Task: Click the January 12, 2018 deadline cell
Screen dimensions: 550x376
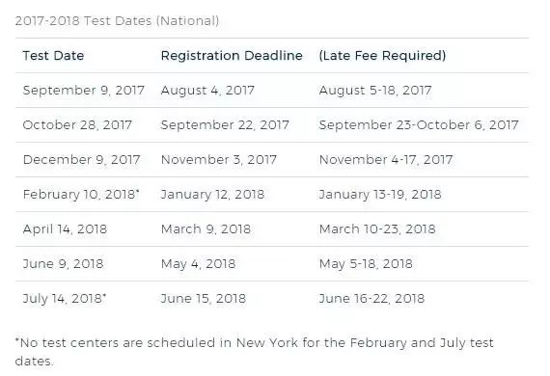Action: pyautogui.click(x=212, y=195)
